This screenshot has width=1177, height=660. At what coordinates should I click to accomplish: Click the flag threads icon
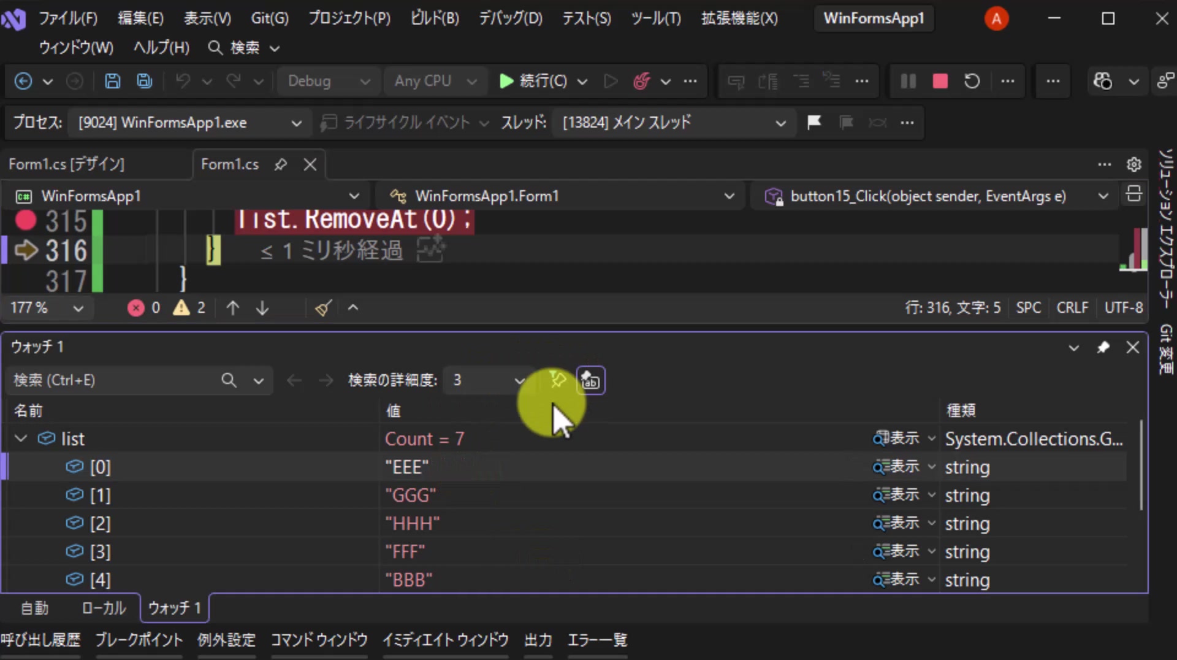click(814, 123)
